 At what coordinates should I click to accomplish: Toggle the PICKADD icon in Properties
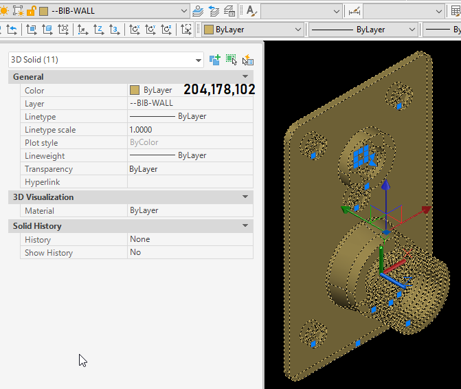215,60
